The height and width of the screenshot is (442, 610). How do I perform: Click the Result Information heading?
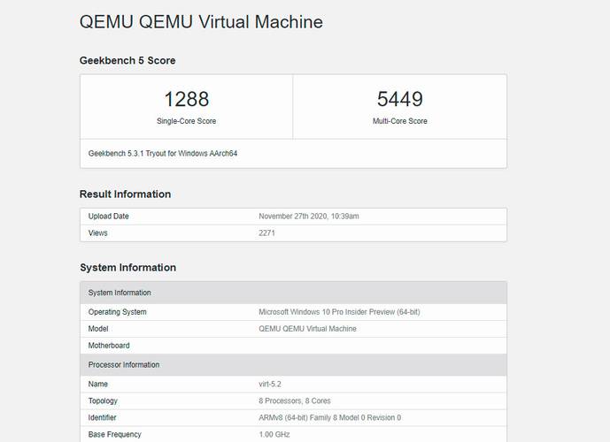[x=125, y=194]
